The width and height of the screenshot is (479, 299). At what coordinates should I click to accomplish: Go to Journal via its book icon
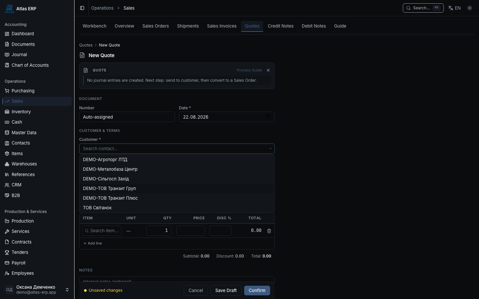click(7, 55)
